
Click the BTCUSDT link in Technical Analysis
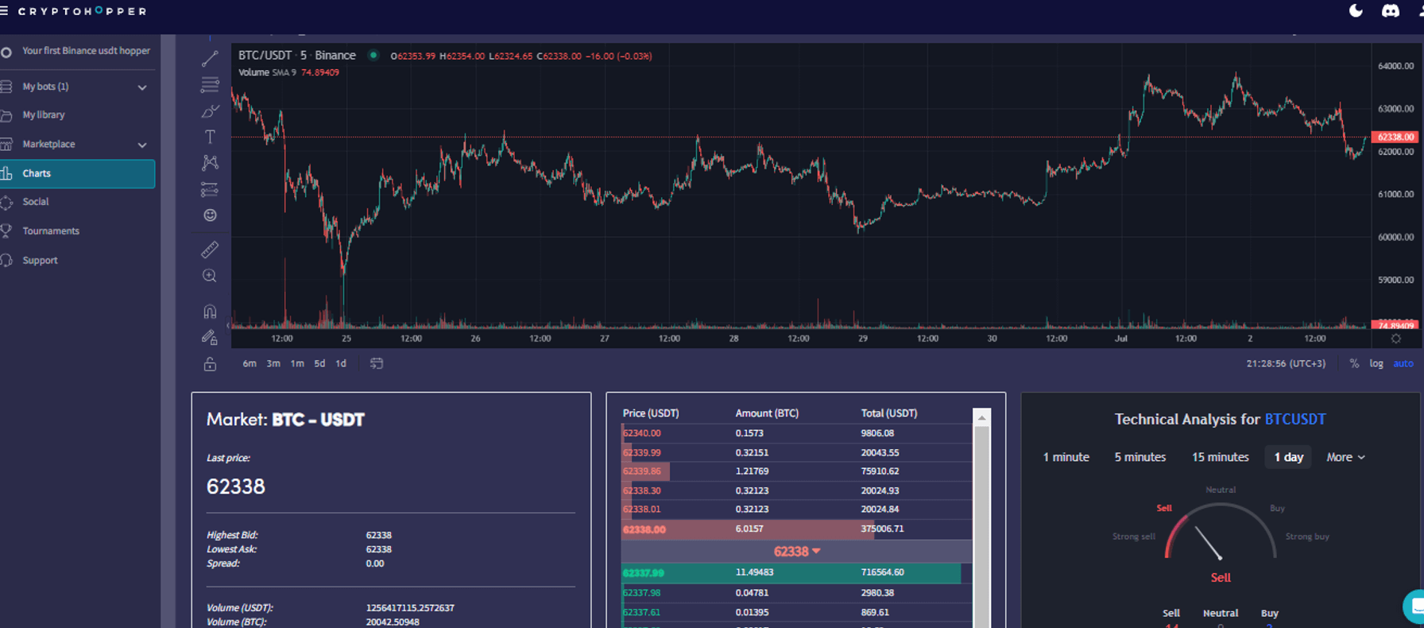coord(1294,419)
